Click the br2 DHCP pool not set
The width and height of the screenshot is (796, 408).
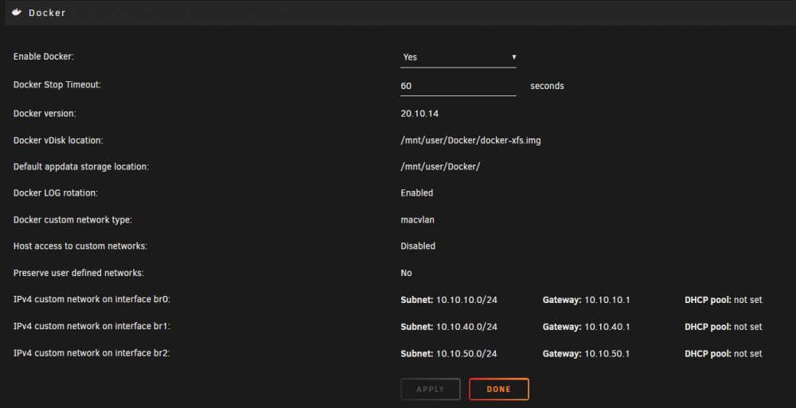pos(747,354)
